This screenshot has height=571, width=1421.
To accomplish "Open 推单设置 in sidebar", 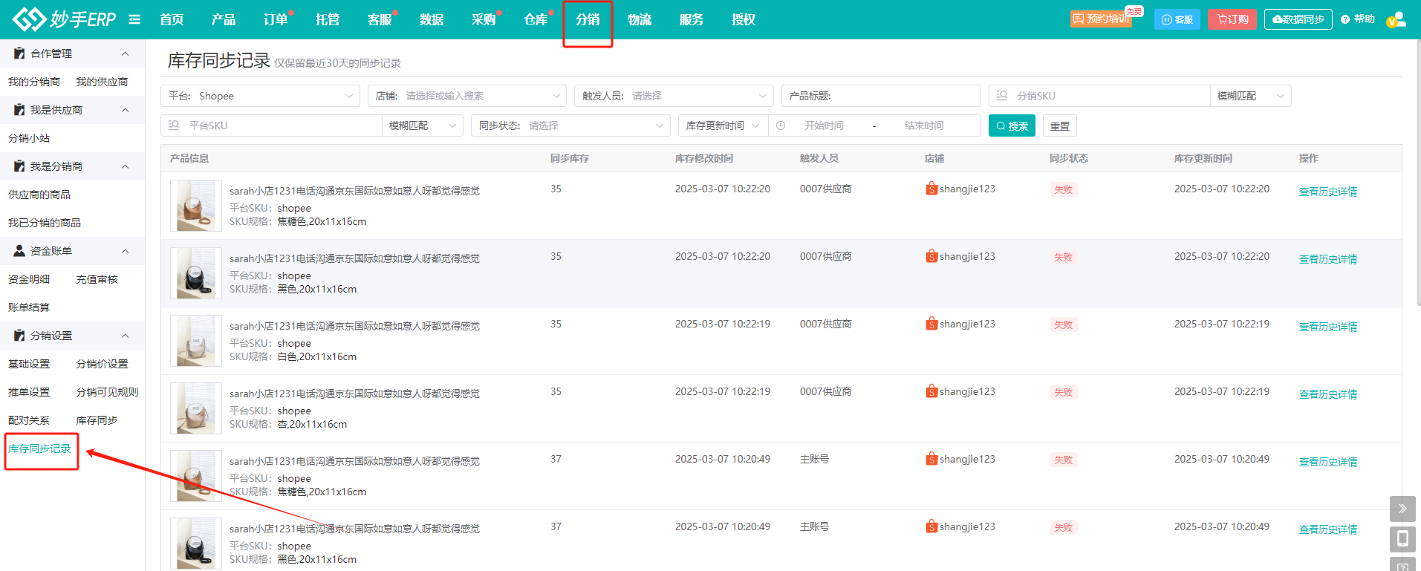I will coord(29,392).
